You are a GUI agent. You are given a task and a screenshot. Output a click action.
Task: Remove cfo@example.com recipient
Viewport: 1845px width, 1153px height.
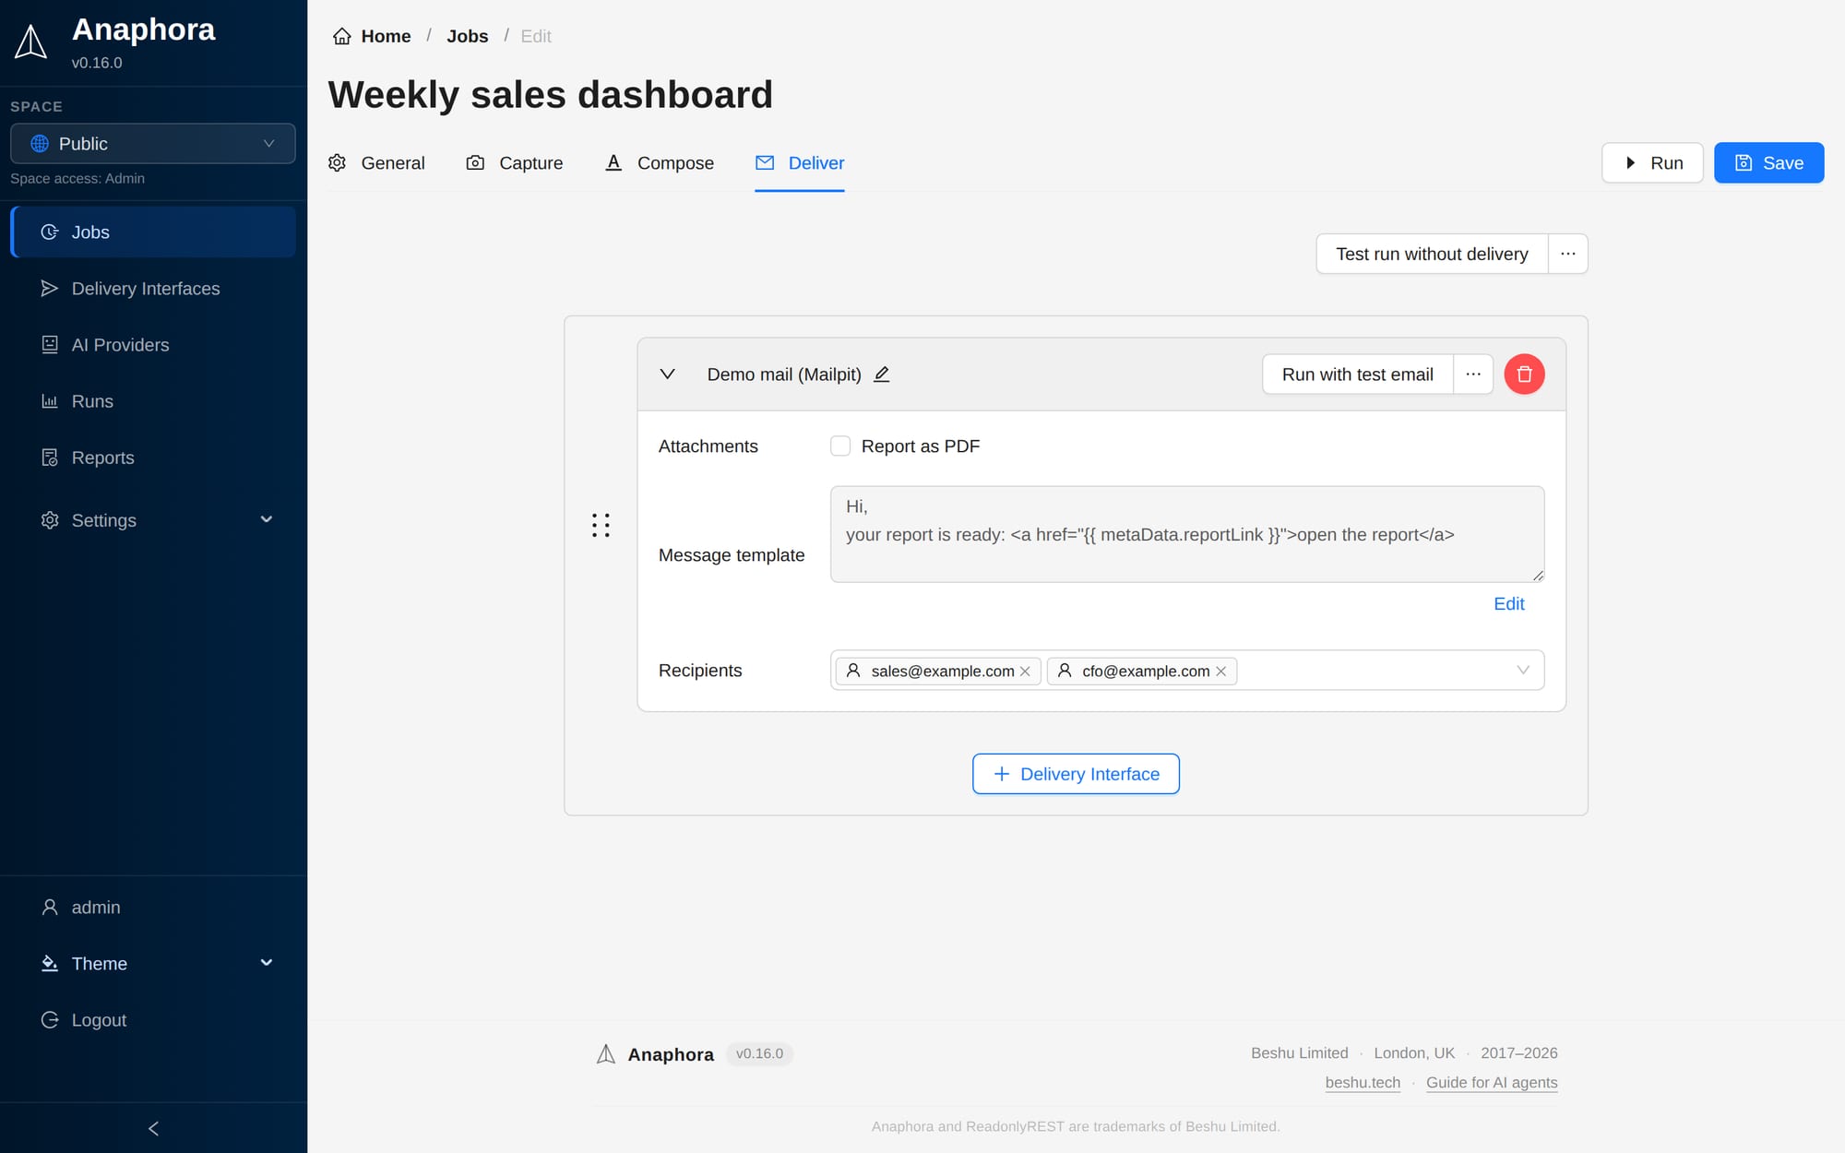1220,672
